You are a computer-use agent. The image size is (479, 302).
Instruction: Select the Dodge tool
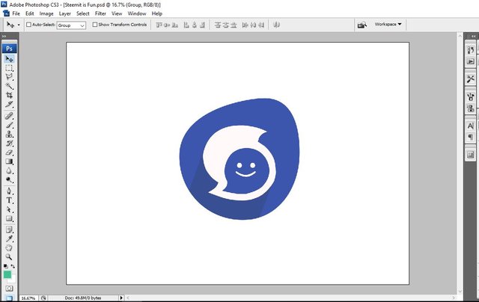(9, 179)
